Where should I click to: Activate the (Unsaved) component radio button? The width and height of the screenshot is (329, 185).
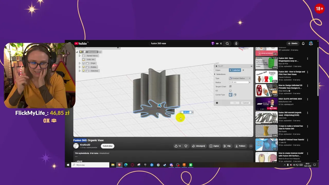pyautogui.click(x=100, y=52)
